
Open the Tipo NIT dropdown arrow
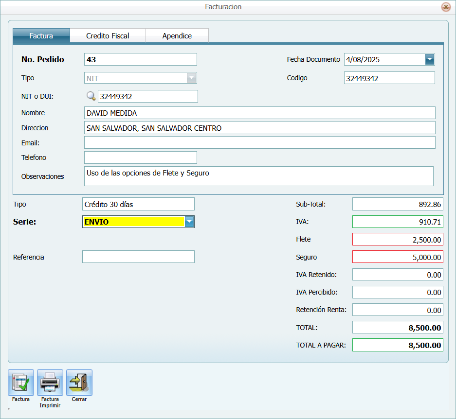pyautogui.click(x=192, y=78)
